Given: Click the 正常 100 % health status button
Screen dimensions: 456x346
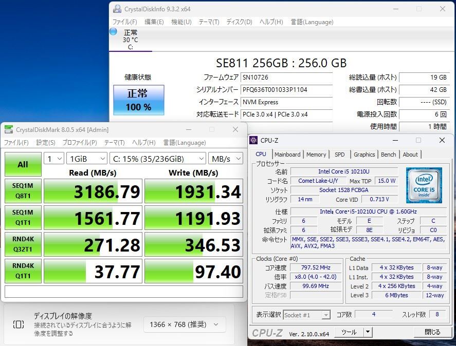Looking at the screenshot, I should coord(139,100).
